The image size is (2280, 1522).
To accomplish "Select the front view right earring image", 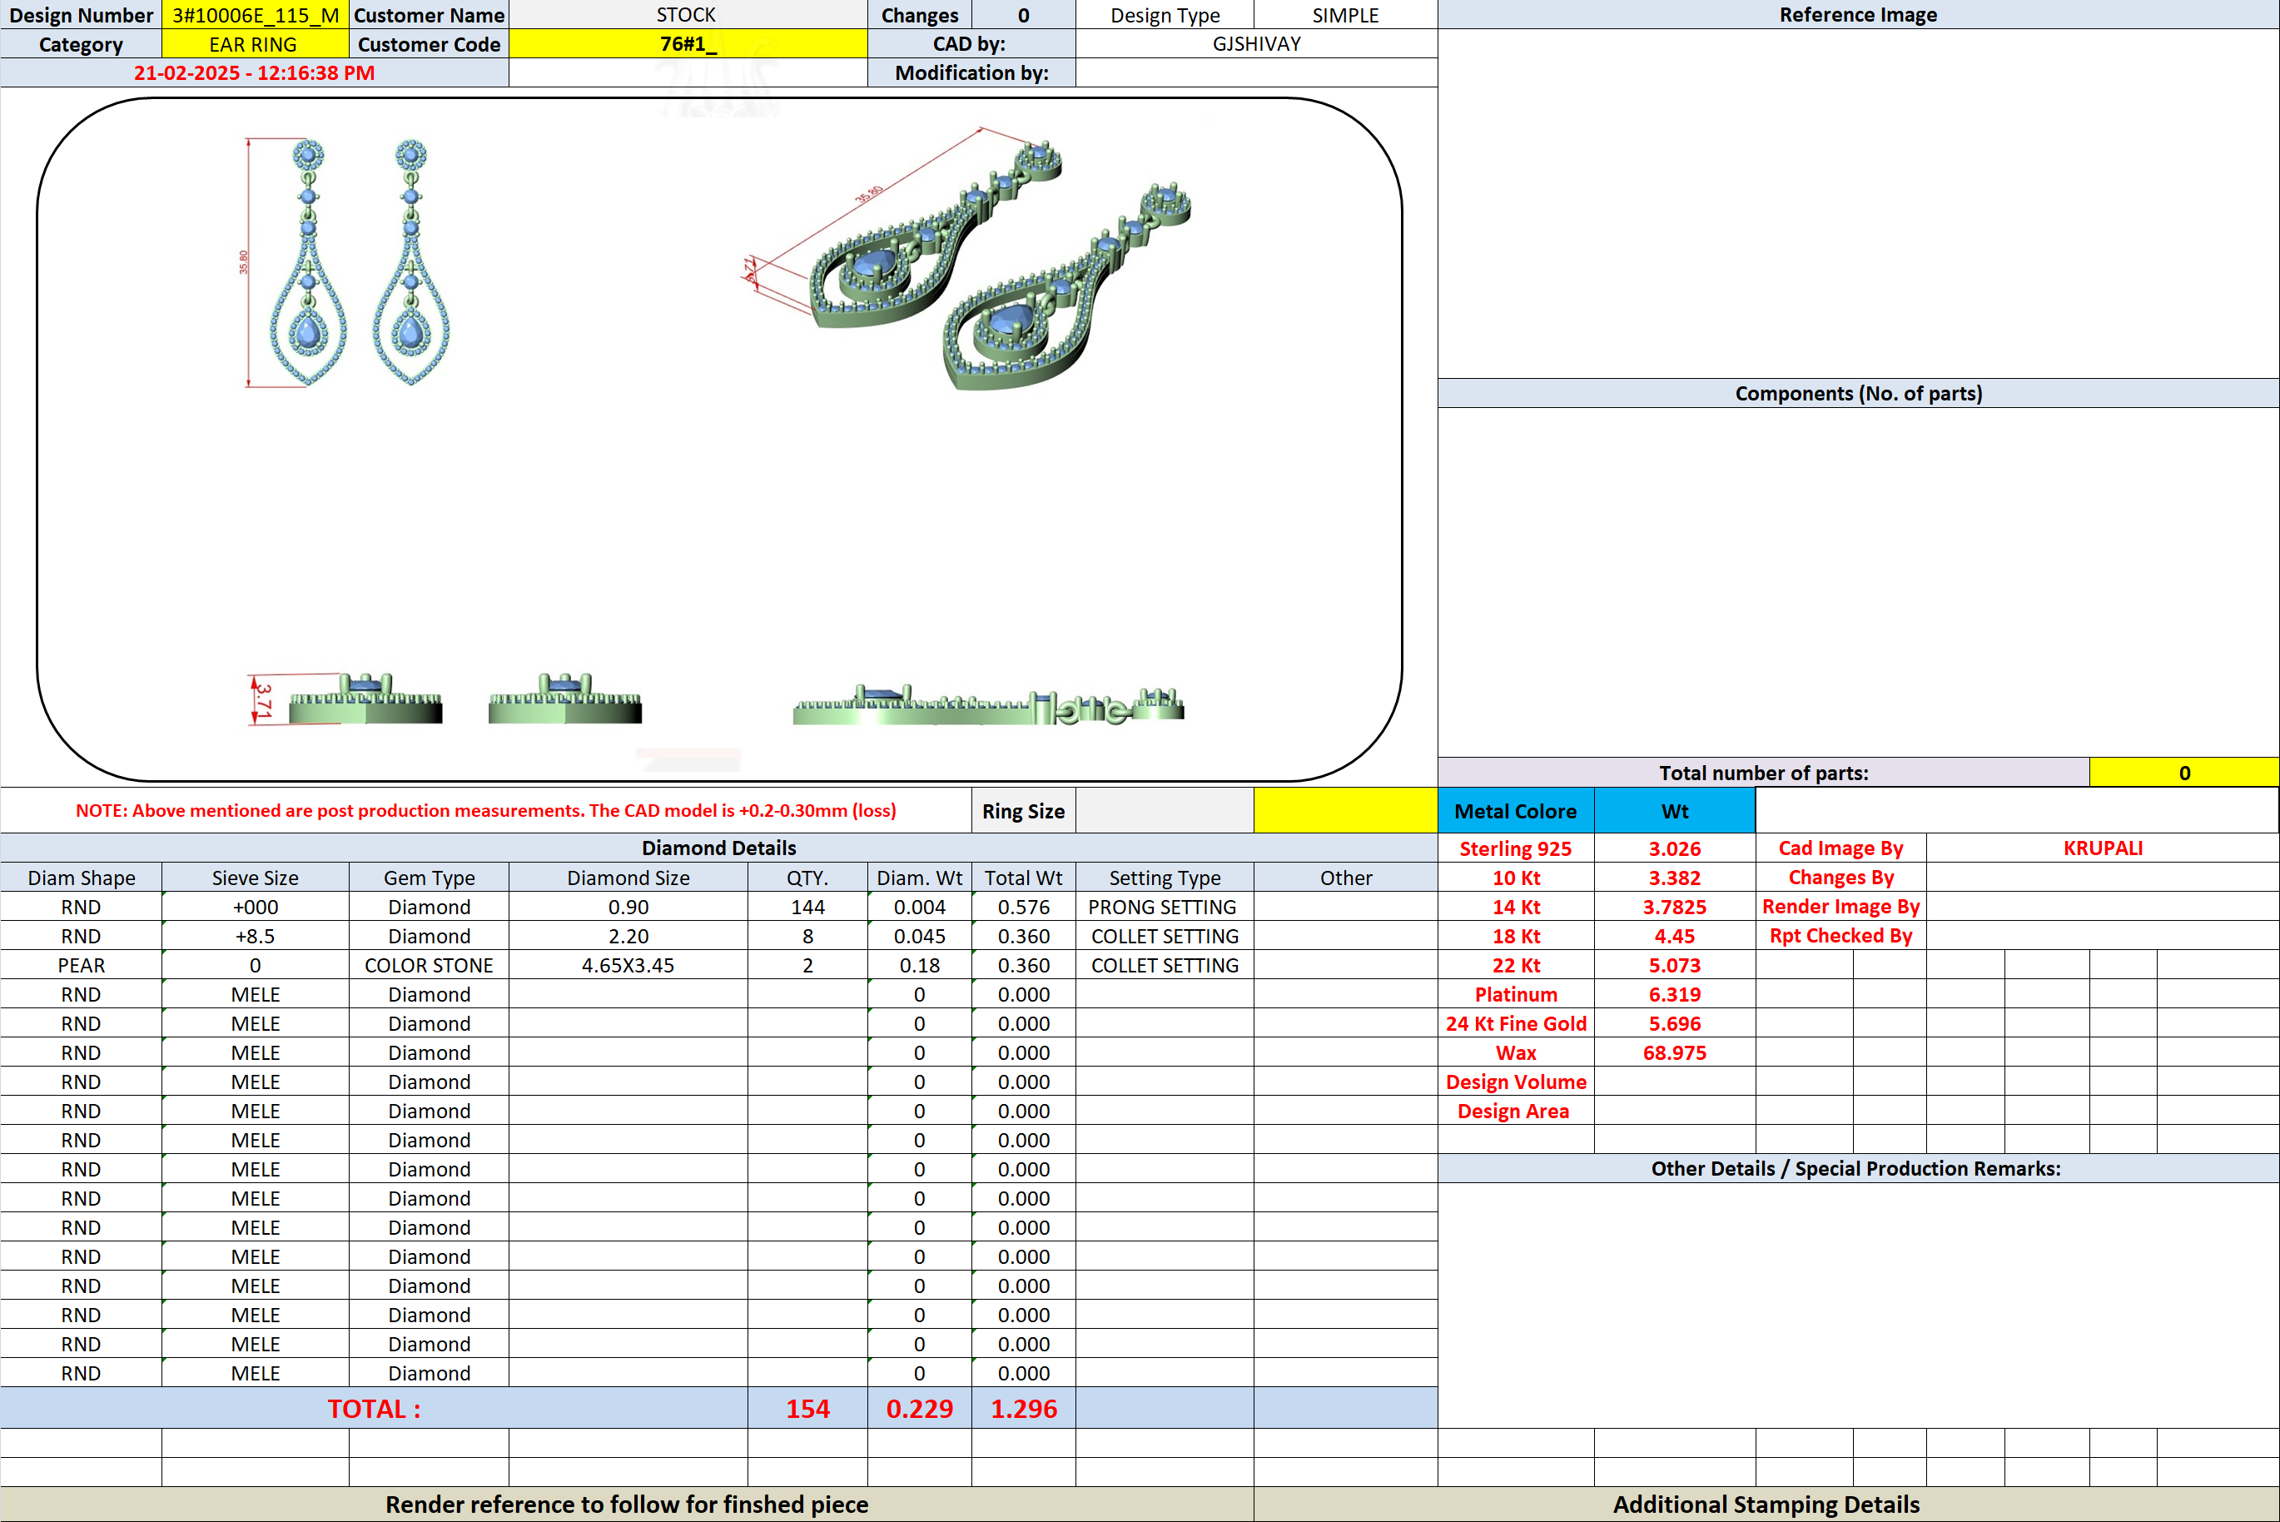I will coord(410,263).
